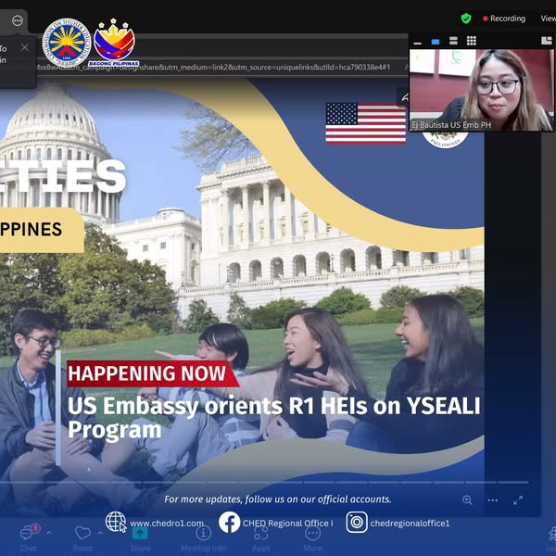This screenshot has height=556, width=556.
Task: Click the globe website icon
Action: pyautogui.click(x=116, y=522)
